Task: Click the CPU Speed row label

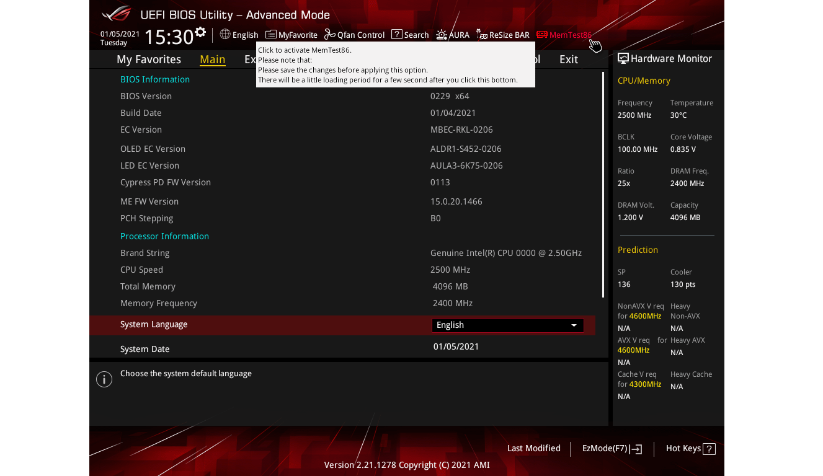Action: tap(141, 270)
